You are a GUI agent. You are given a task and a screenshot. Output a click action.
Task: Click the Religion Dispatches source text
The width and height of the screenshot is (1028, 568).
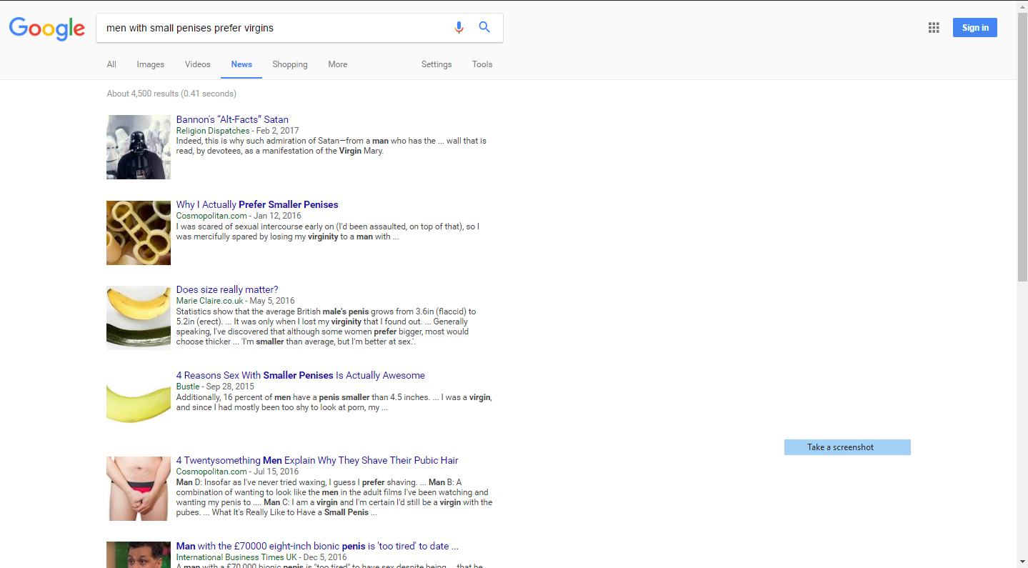pos(213,131)
